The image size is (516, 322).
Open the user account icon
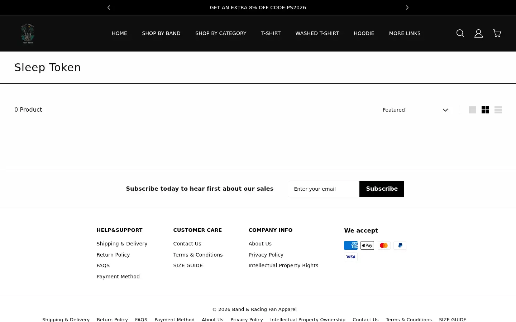click(479, 33)
